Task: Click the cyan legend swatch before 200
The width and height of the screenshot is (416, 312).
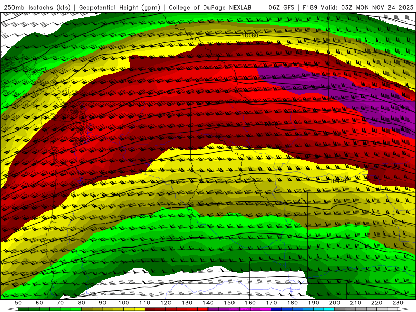Action: [329, 309]
